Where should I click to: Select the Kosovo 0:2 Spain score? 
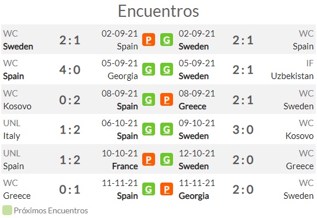tap(70, 100)
